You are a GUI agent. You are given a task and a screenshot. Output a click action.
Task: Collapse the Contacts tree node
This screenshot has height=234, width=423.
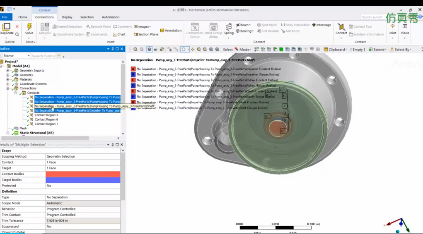coord(15,93)
